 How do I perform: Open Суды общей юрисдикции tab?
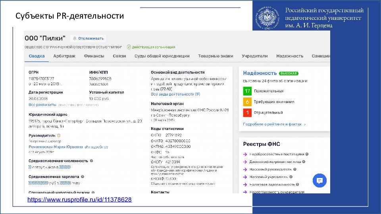coord(162,56)
